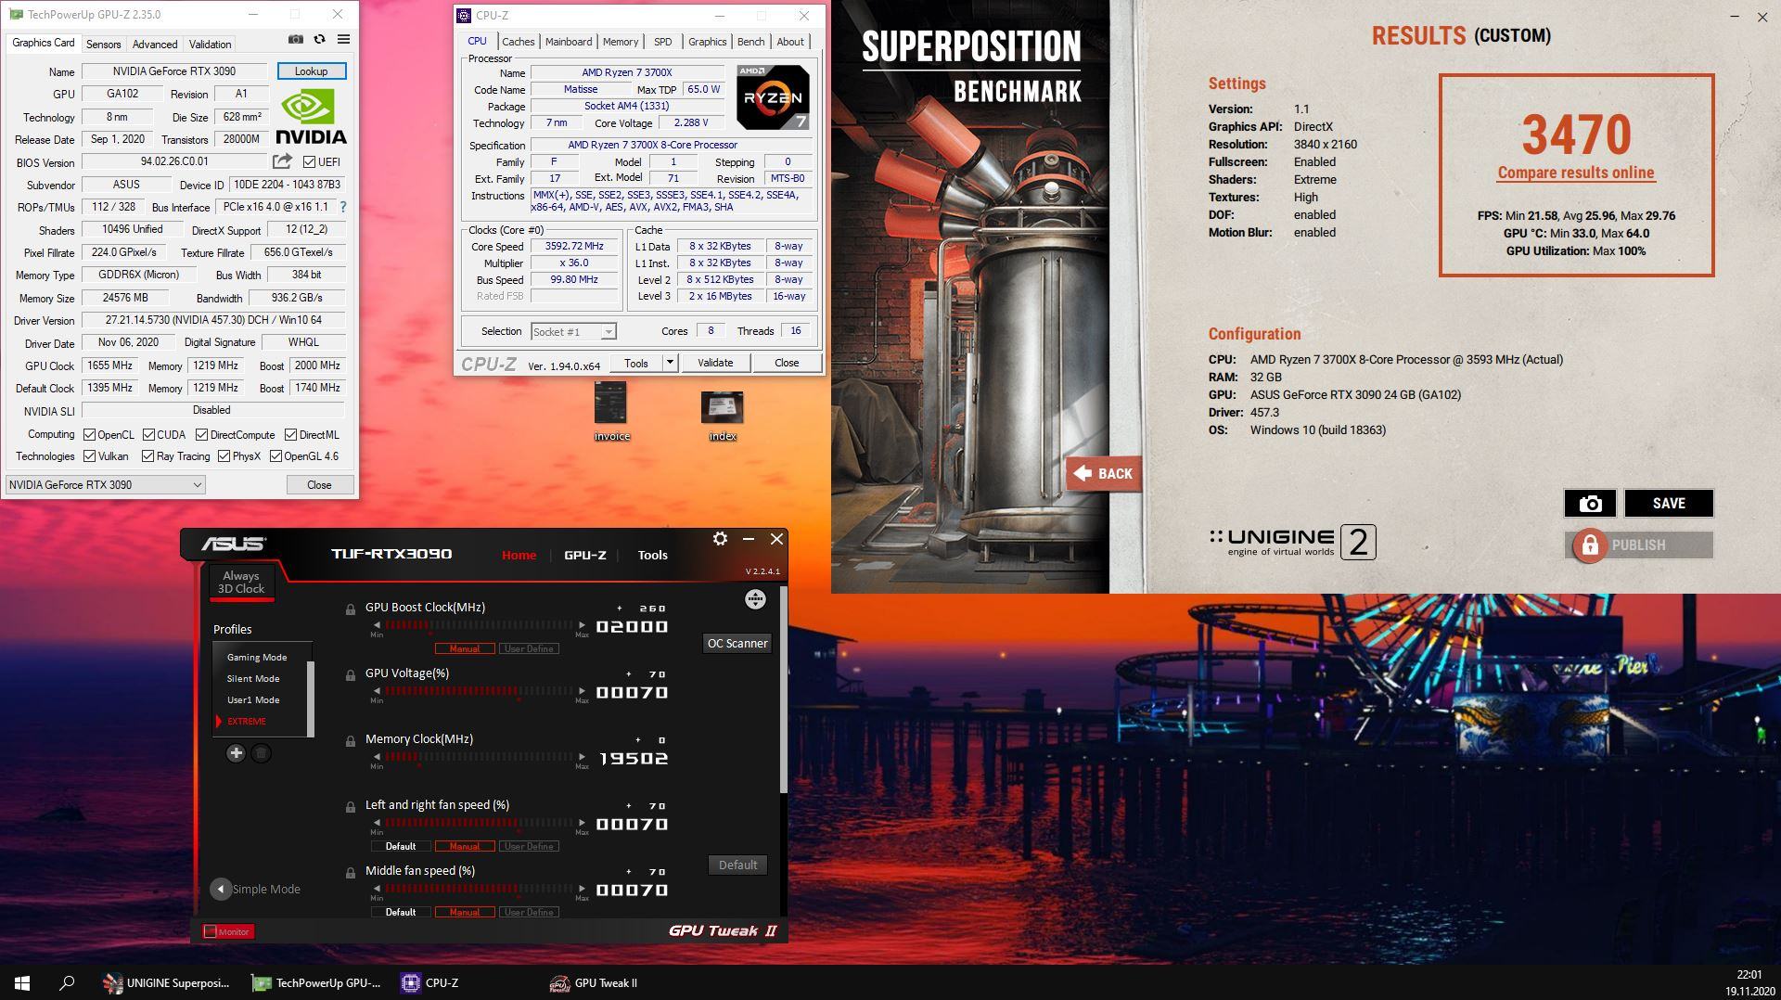Add a new profile with the plus icon
The width and height of the screenshot is (1781, 1000).
[x=236, y=753]
